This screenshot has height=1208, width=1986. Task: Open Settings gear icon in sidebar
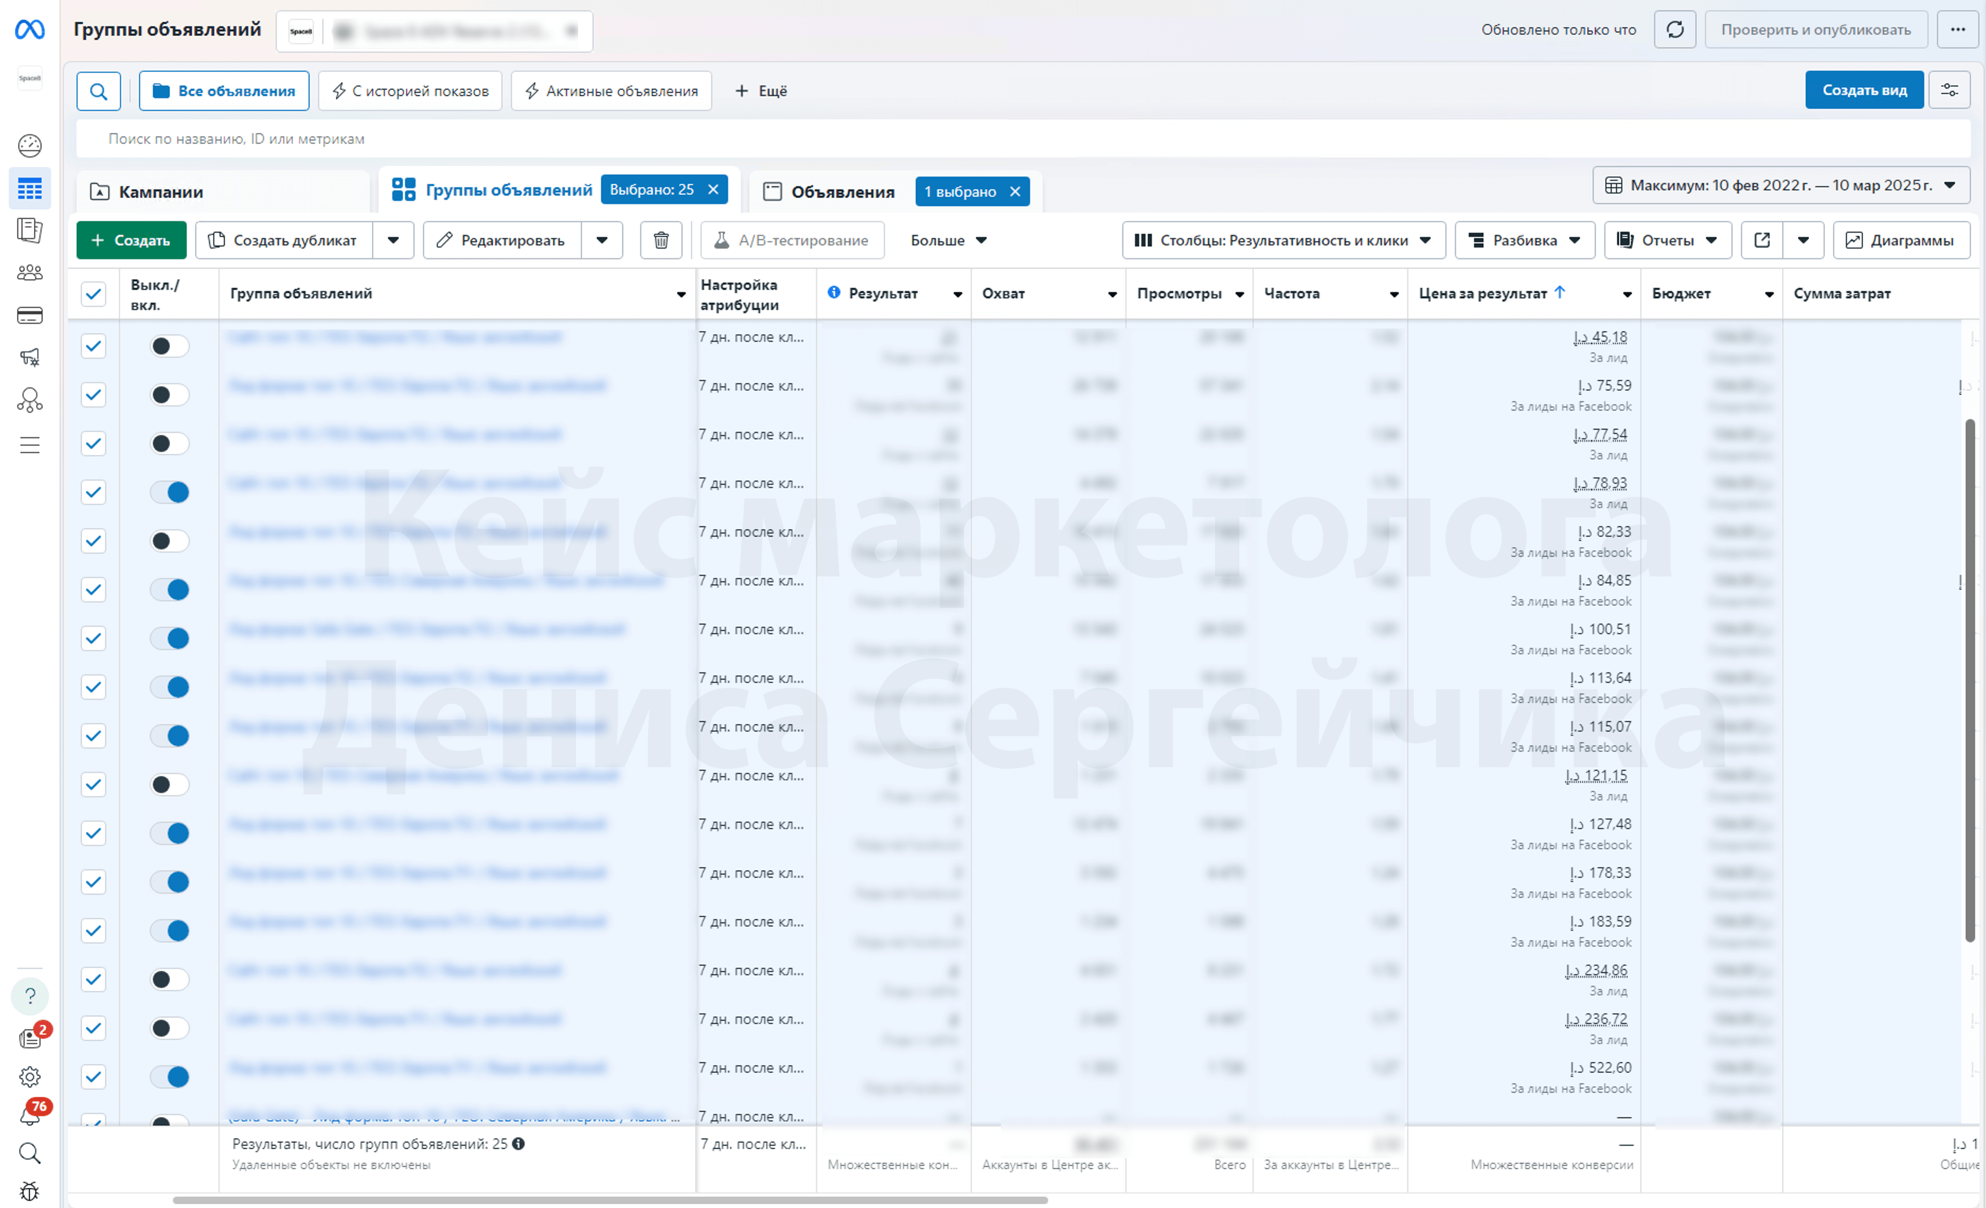[x=30, y=1077]
